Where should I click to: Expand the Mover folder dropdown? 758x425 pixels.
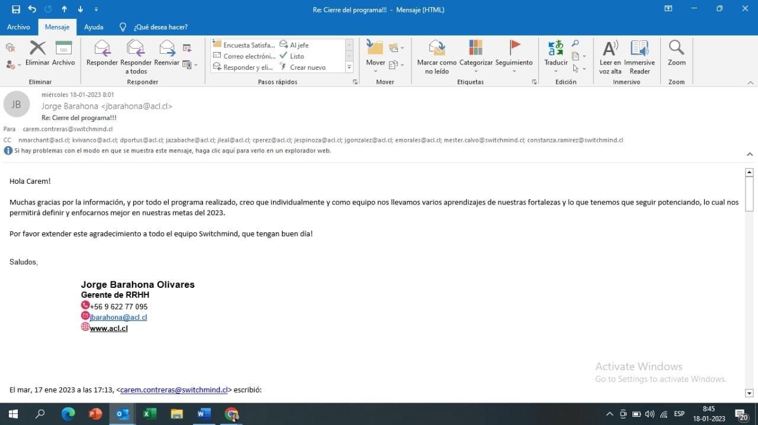pos(375,72)
